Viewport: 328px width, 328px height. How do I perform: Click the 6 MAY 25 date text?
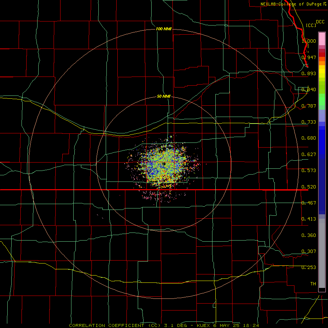click(x=227, y=325)
